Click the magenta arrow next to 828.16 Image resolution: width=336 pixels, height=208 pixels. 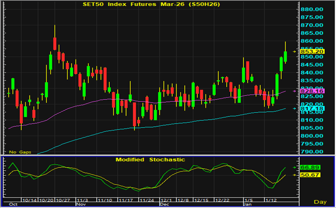coord(295,91)
